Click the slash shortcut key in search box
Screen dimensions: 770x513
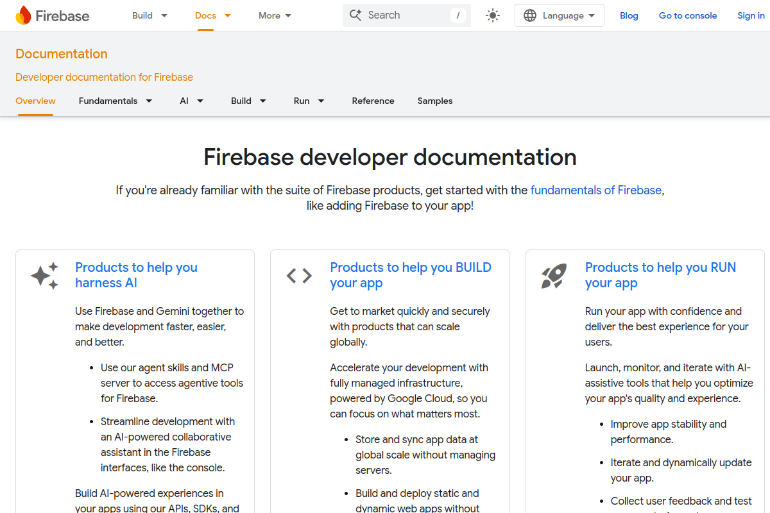click(458, 15)
